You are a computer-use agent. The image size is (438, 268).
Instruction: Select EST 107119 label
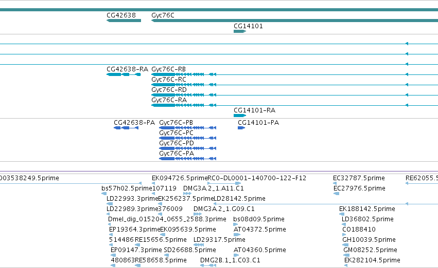(164, 188)
